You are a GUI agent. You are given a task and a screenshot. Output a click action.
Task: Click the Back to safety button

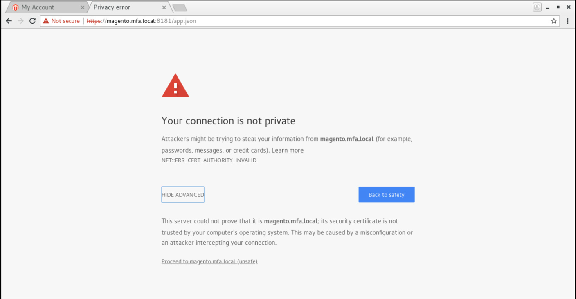387,195
